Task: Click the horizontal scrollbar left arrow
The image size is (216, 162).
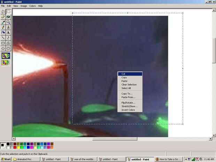Action: 14,139
